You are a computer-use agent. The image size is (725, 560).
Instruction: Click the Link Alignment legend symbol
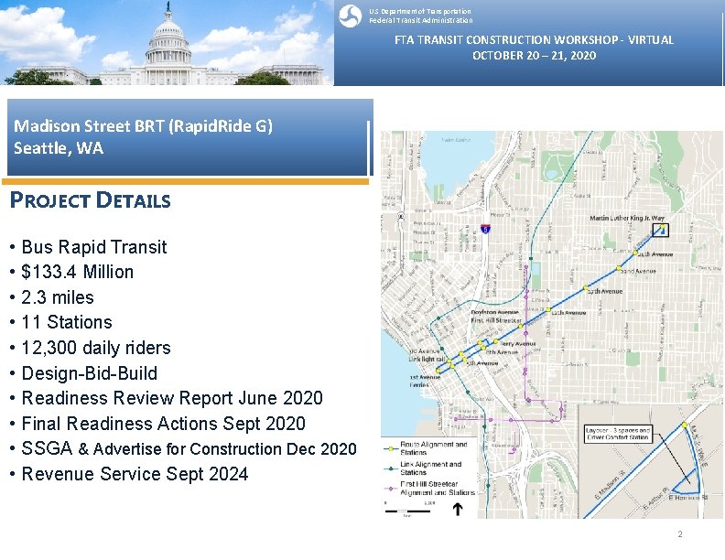391,468
